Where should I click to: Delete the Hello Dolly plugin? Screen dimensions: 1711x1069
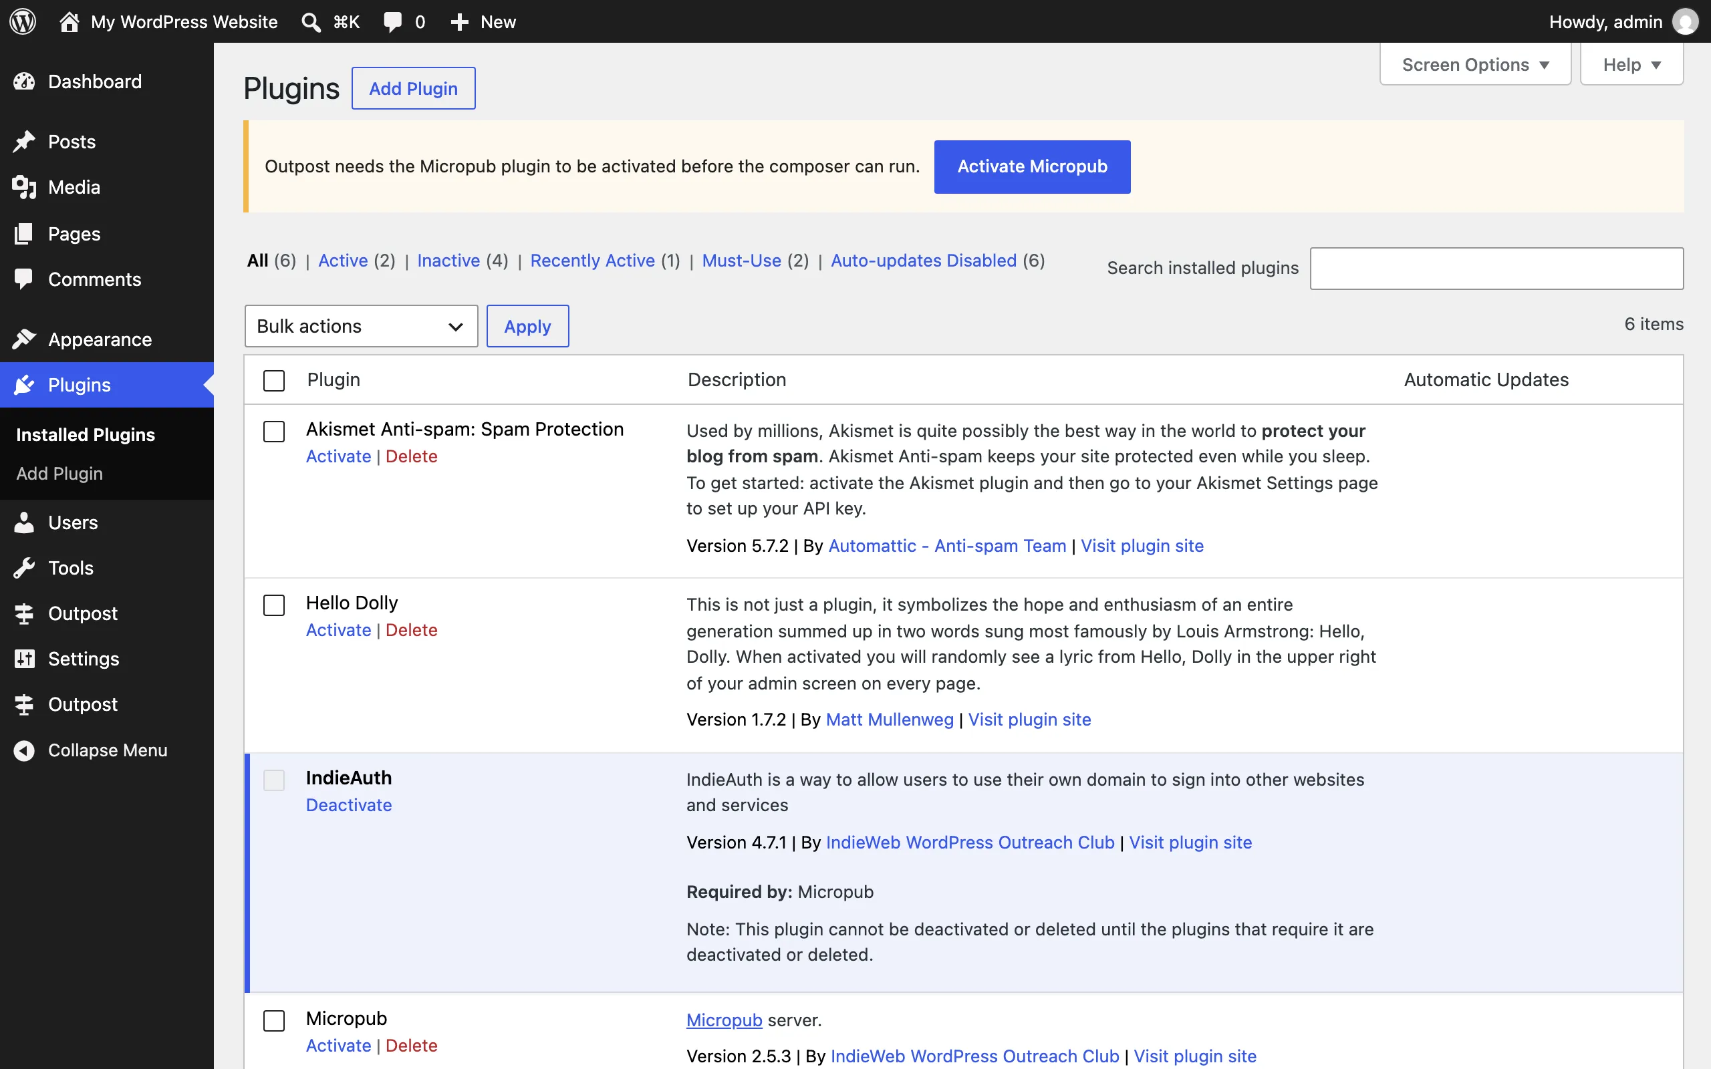412,630
